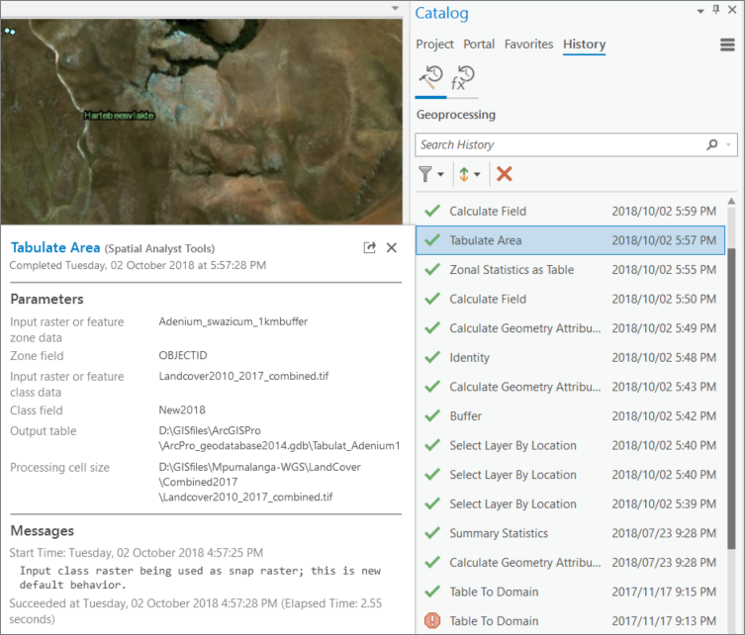Click the Tabulate Area popup title link
This screenshot has height=635, width=745.
[55, 247]
